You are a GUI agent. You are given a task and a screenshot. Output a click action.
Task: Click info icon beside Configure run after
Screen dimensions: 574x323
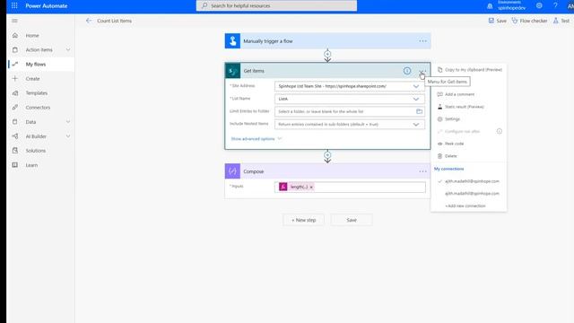(500, 131)
